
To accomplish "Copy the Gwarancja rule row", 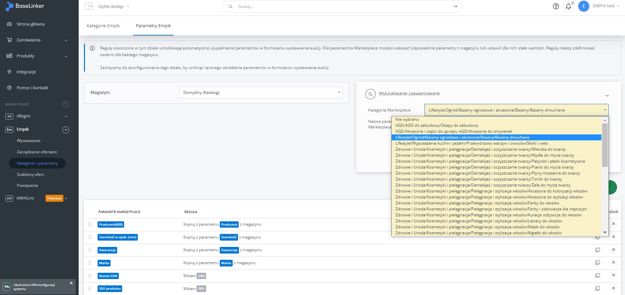I will pyautogui.click(x=597, y=250).
